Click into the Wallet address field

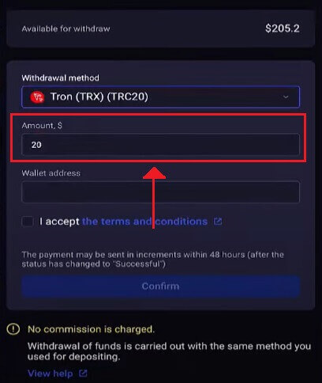click(x=160, y=191)
